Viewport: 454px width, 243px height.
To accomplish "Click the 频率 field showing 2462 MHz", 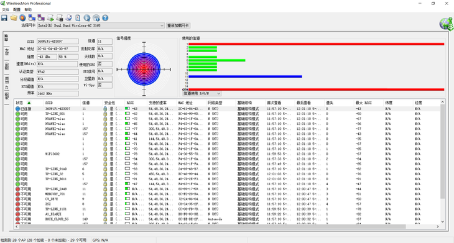I will click(x=58, y=93).
